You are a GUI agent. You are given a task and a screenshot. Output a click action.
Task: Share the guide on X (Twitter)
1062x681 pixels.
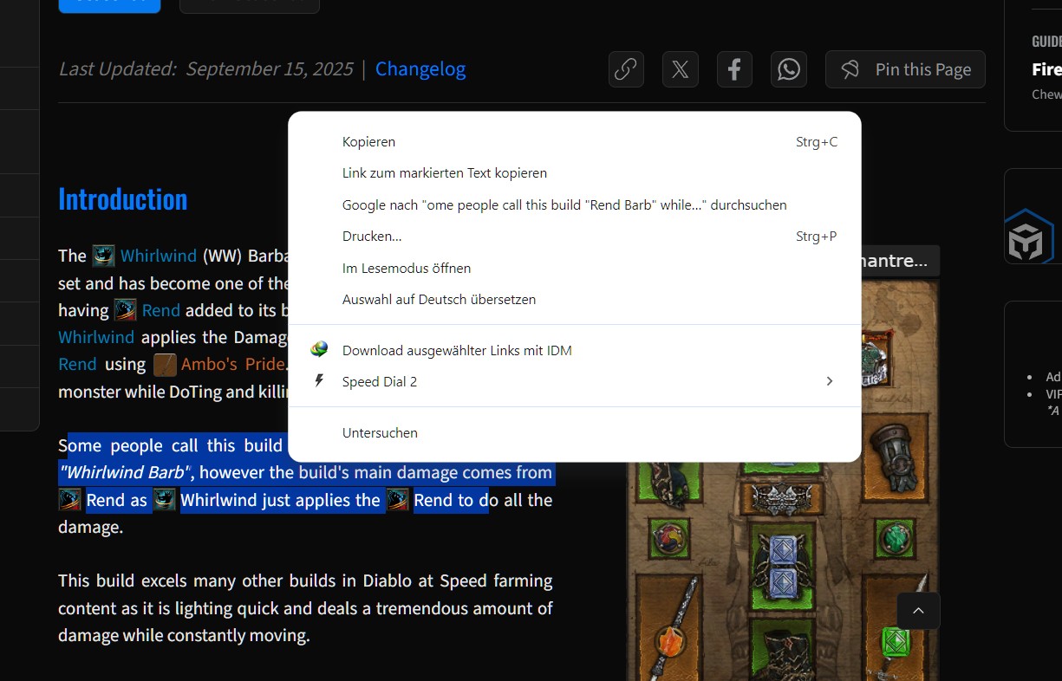(681, 69)
